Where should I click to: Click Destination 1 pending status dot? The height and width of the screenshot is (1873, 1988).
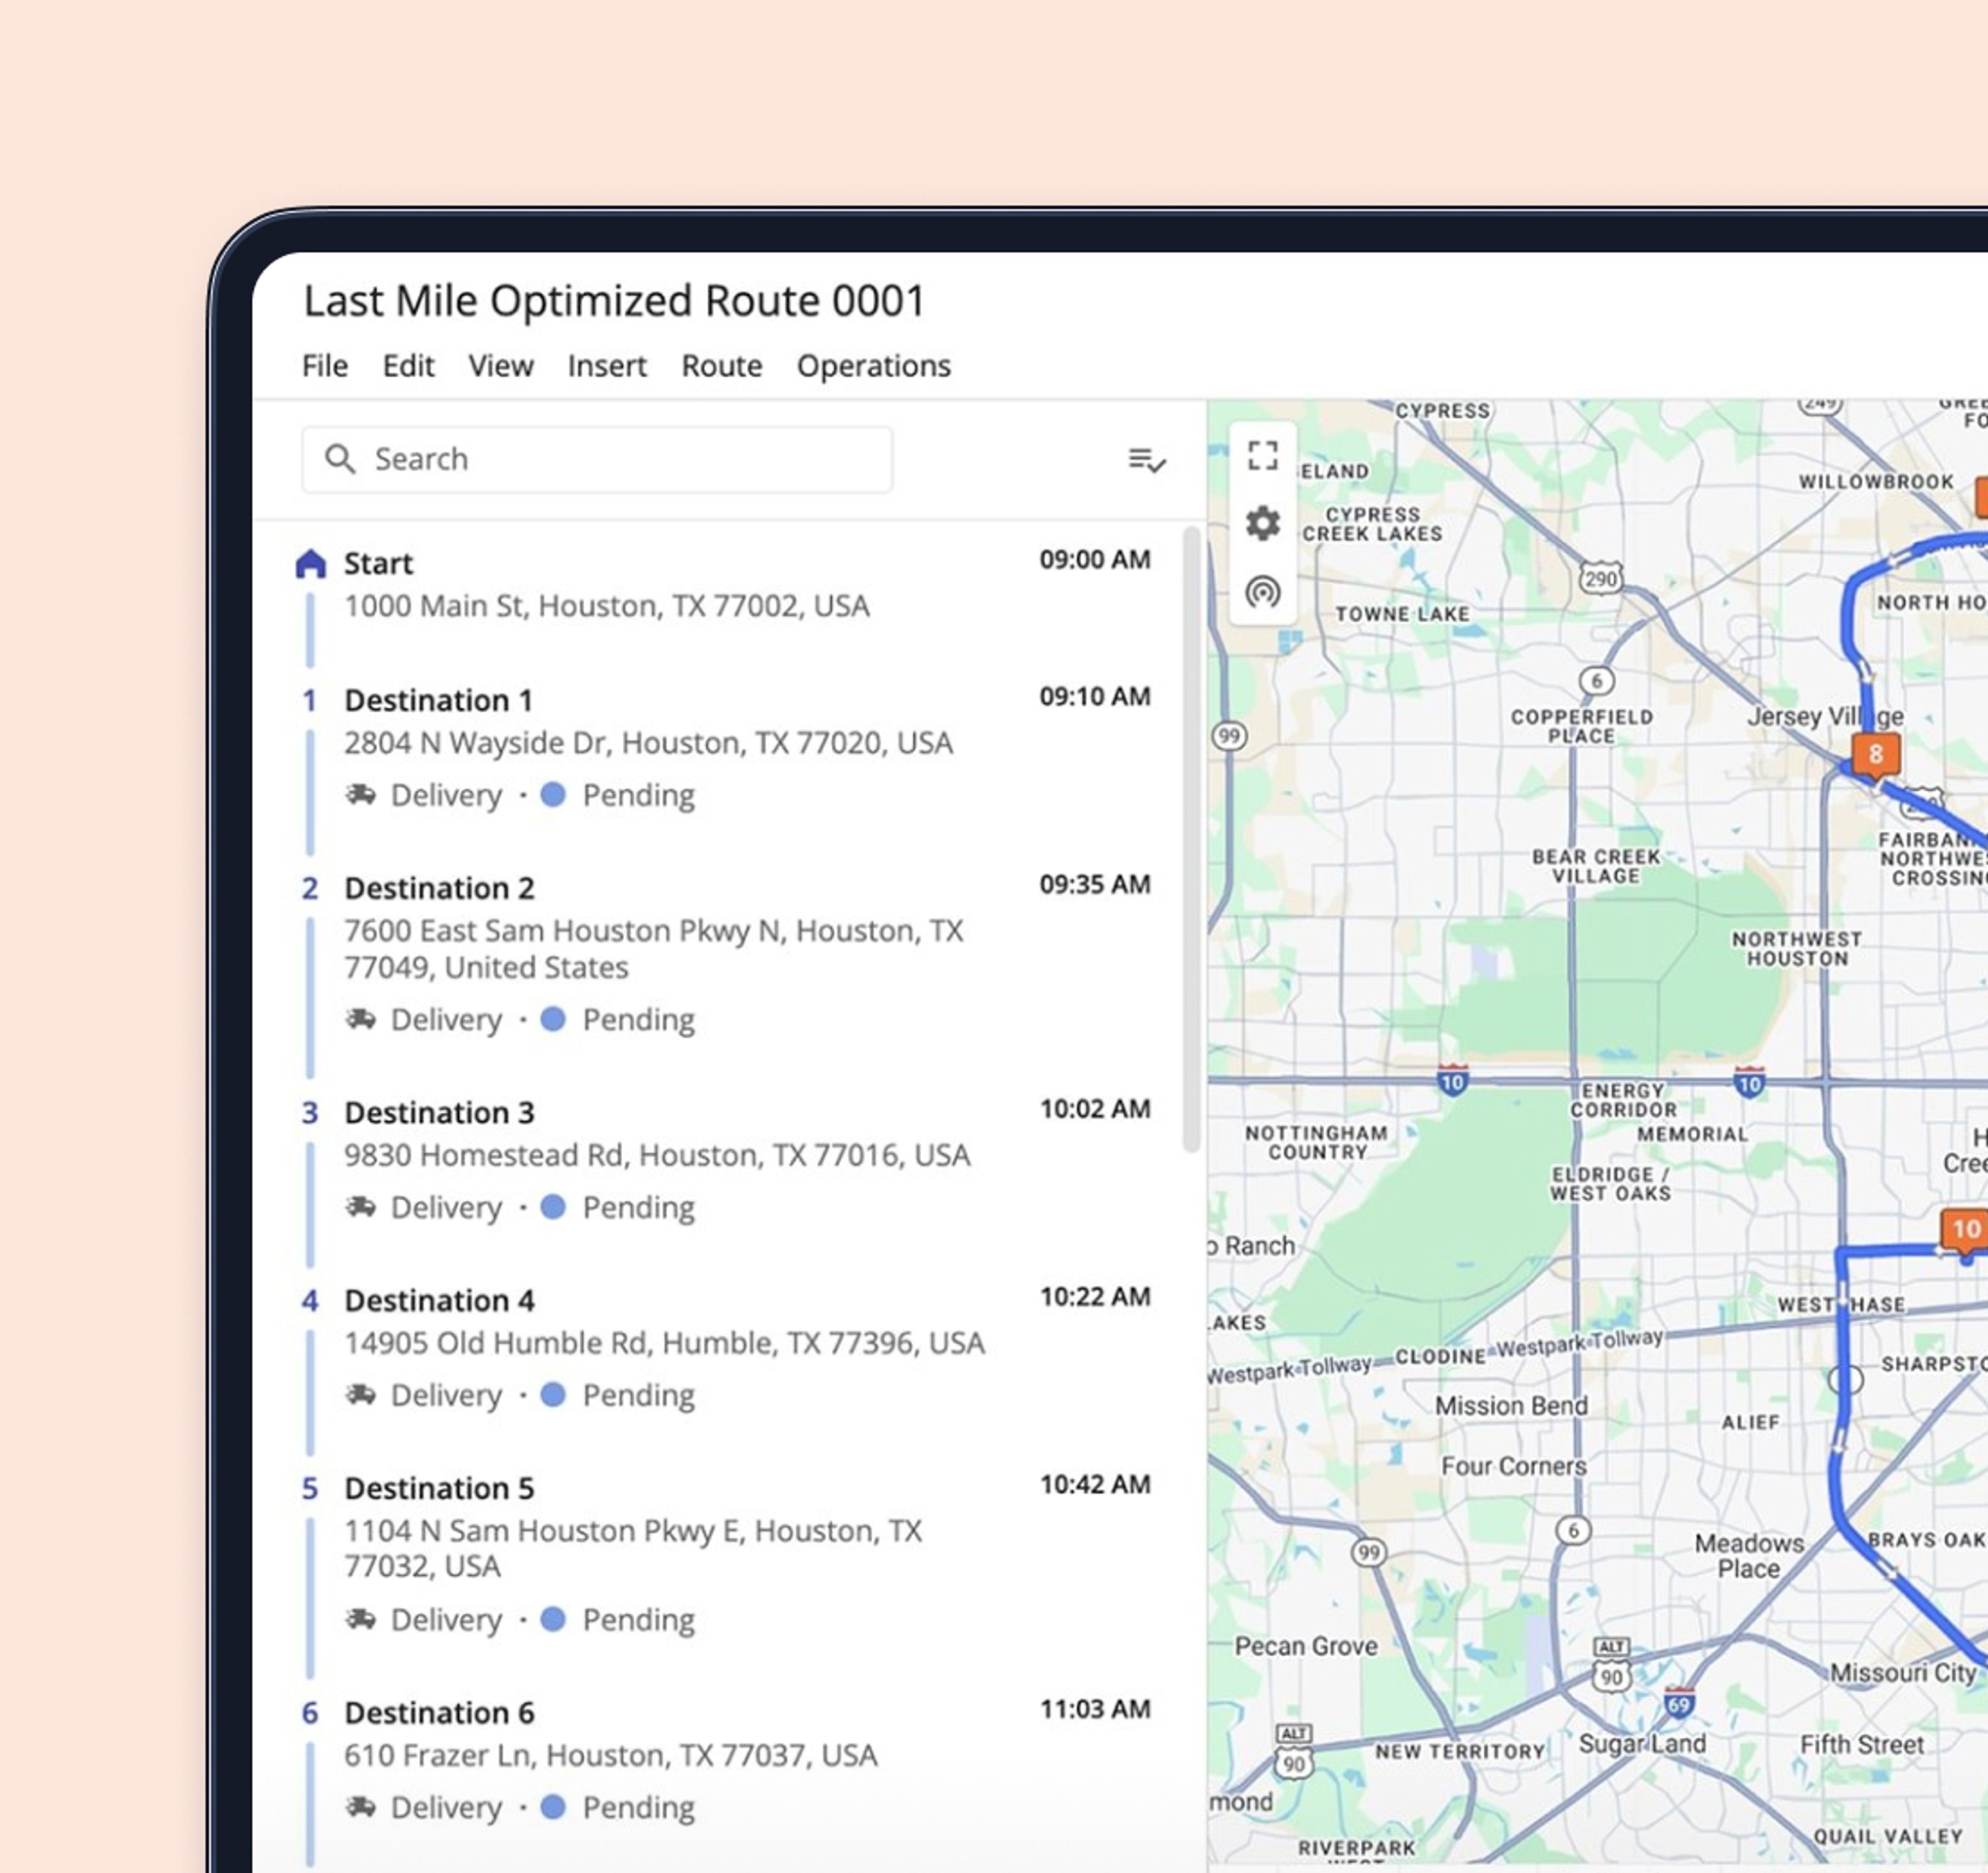point(553,795)
